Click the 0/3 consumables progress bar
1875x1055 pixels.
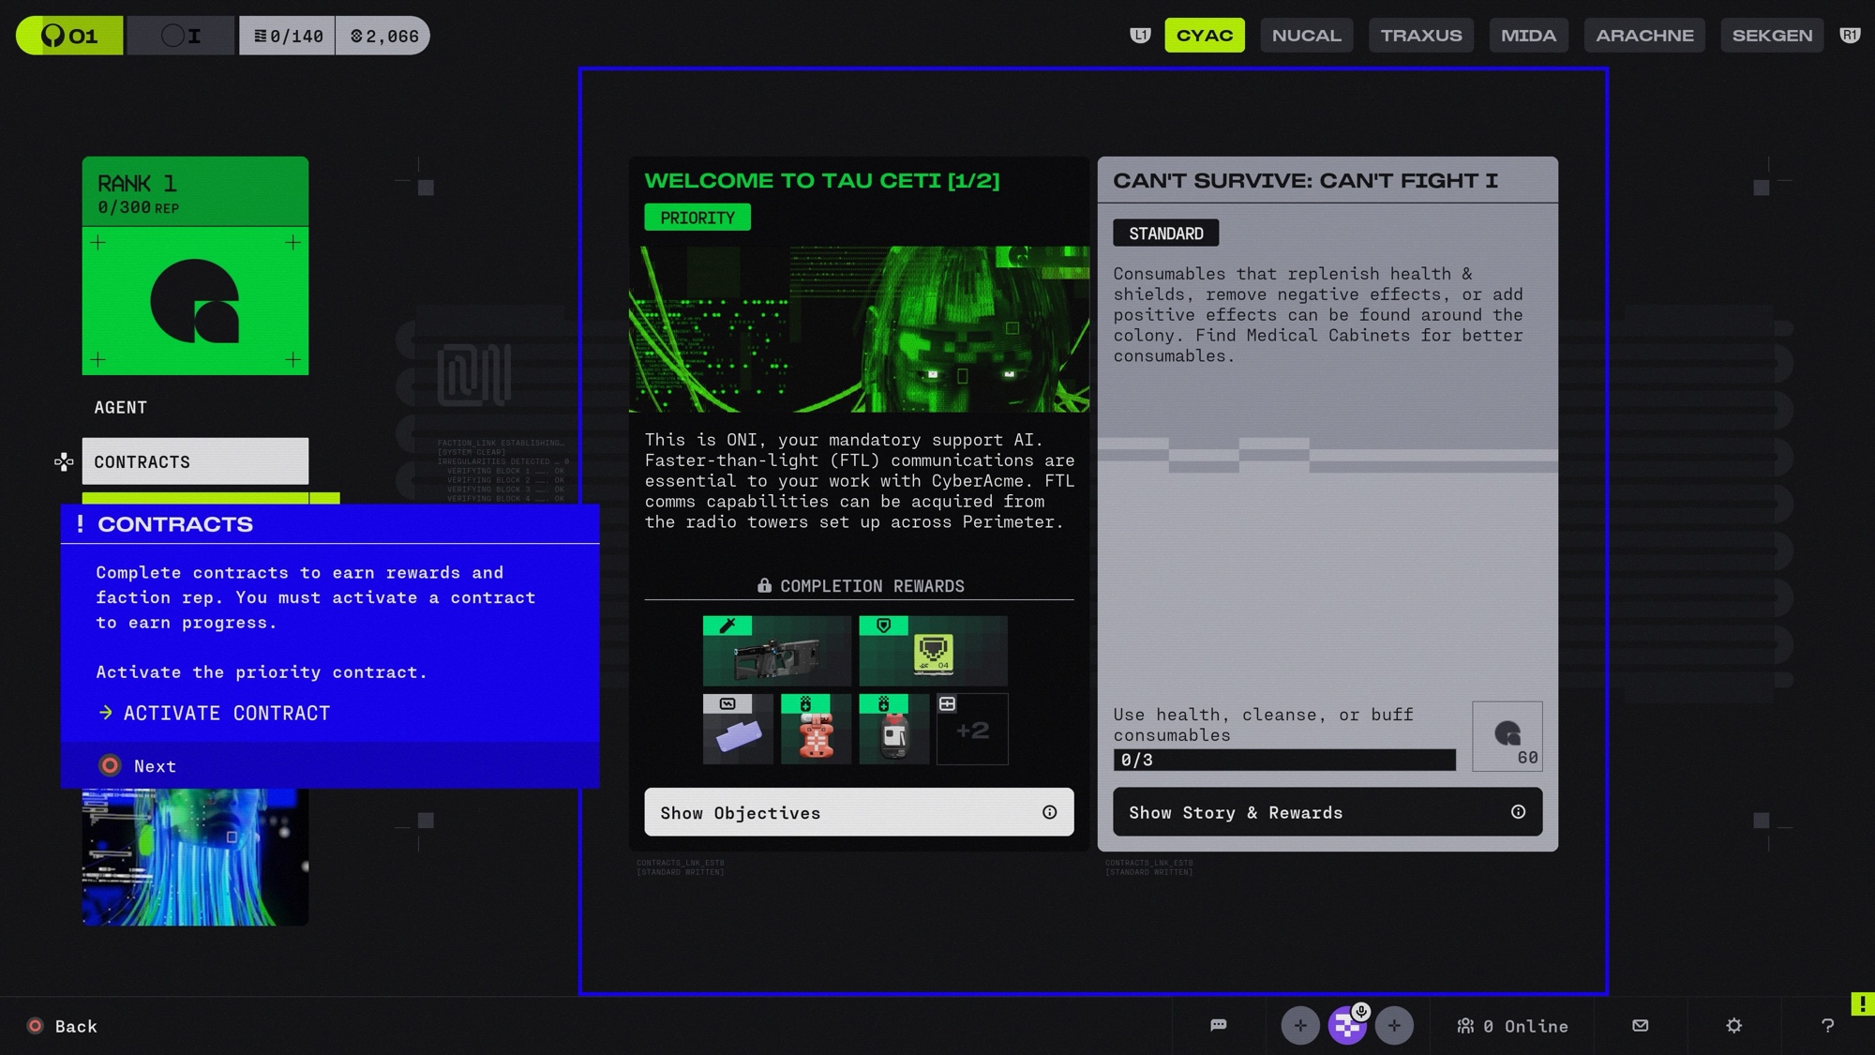click(x=1283, y=760)
